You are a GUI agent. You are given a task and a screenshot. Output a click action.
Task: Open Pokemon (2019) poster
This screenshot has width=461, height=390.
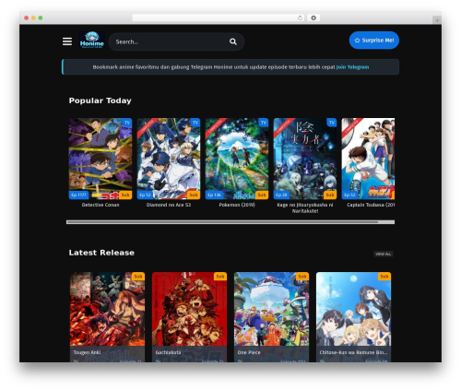(x=237, y=159)
